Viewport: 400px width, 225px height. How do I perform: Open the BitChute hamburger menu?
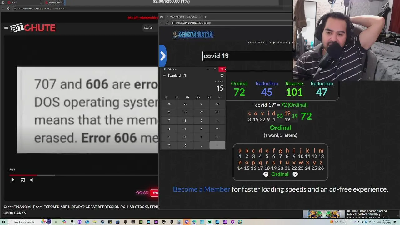6,28
